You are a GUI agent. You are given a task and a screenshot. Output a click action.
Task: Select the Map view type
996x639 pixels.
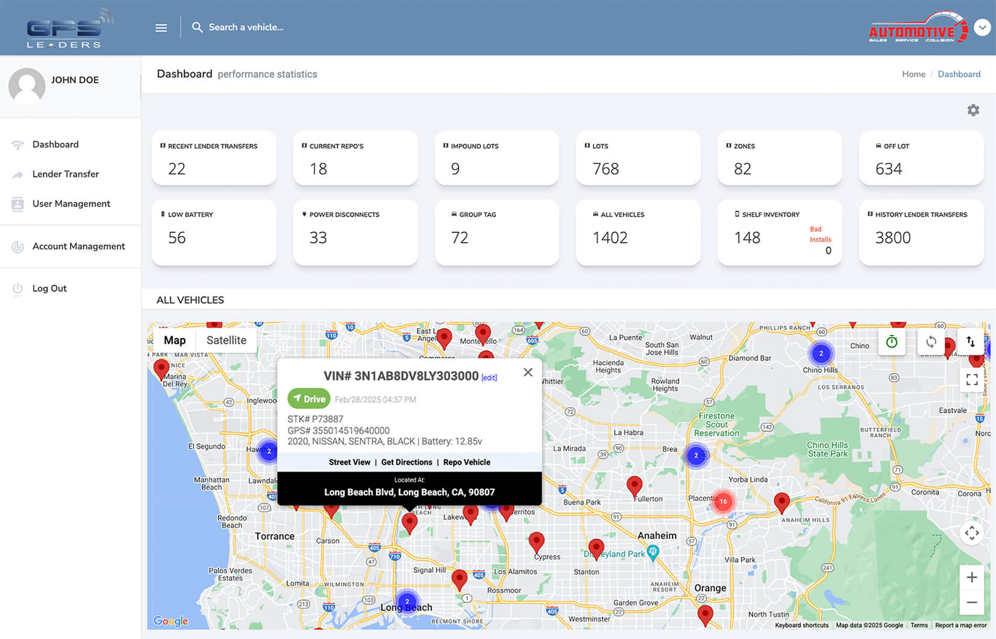(x=175, y=340)
